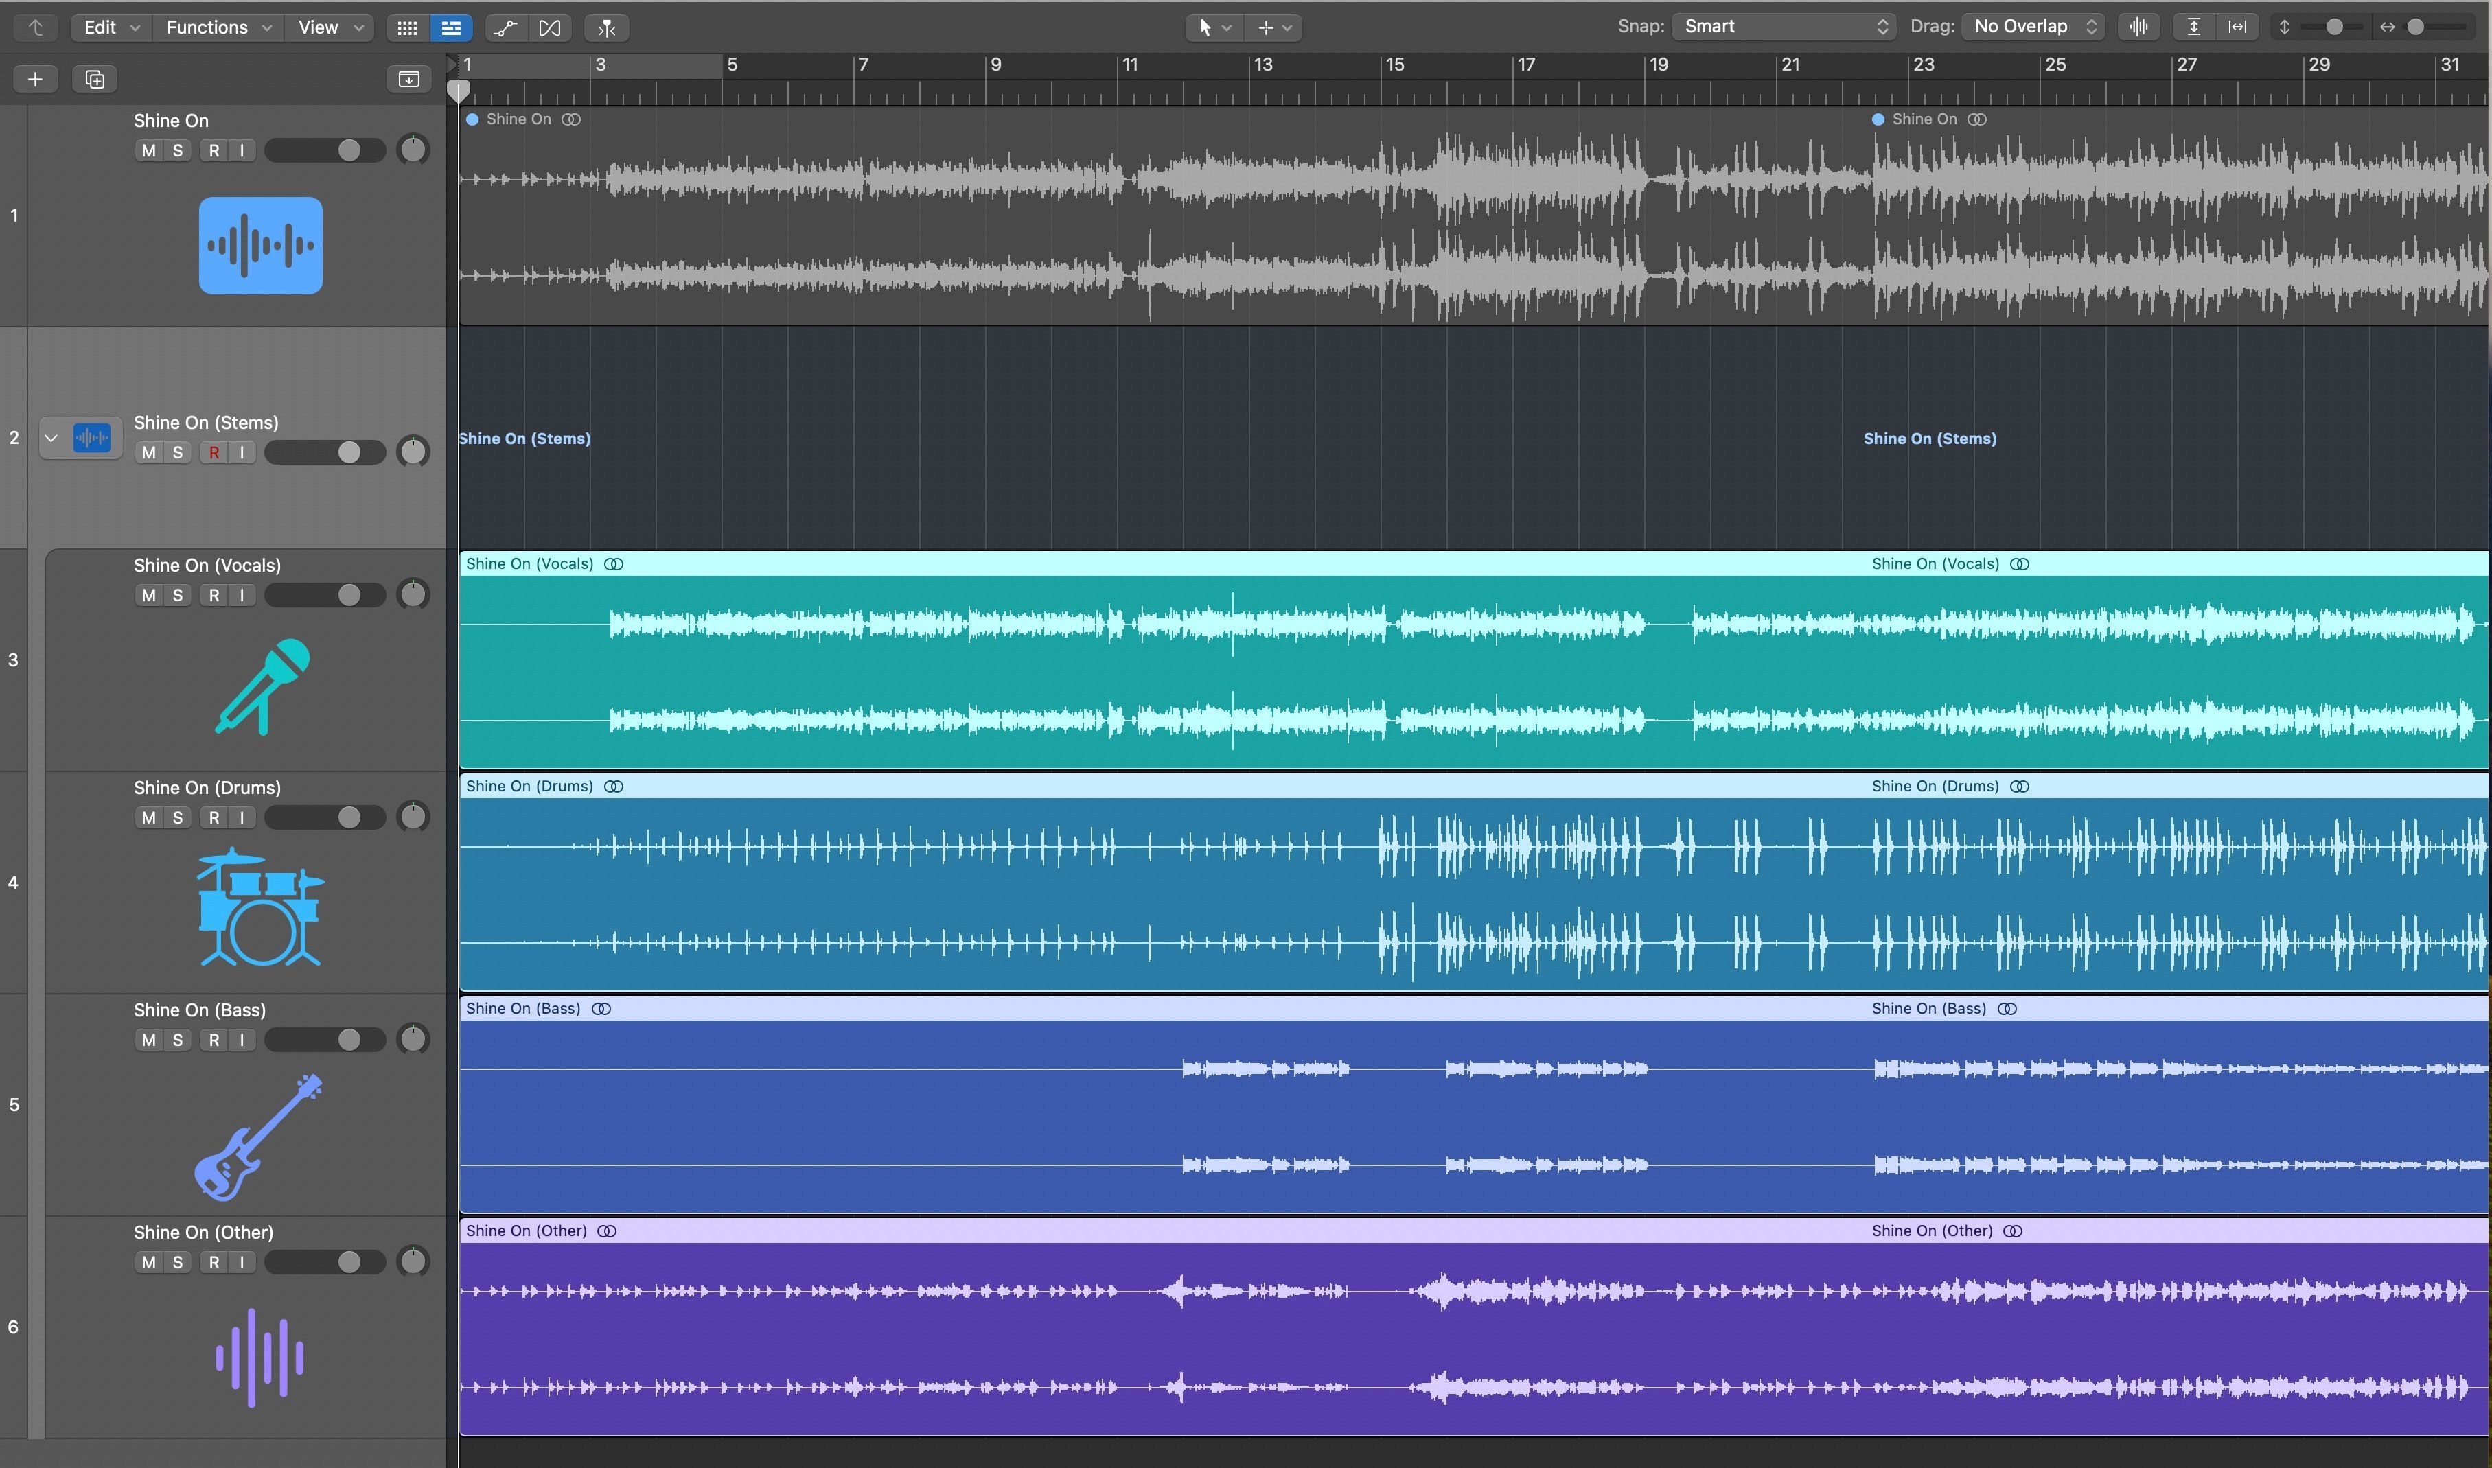Screen dimensions: 2492x1468
Task: Mute the Shine On track
Action: pyautogui.click(x=148, y=150)
